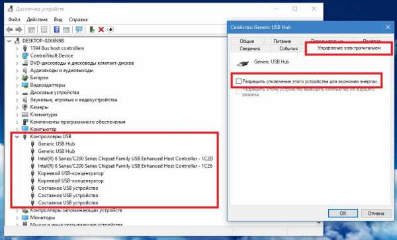Screen dimensions: 397x240
Task: Click the Отмена button
Action: pyautogui.click(x=376, y=213)
